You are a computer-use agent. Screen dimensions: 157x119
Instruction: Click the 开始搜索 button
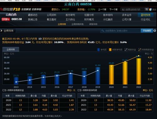(147, 31)
